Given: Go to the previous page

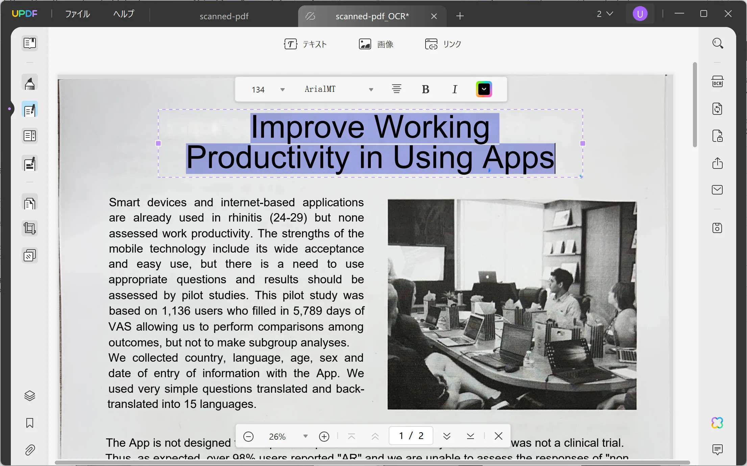Looking at the screenshot, I should (375, 436).
